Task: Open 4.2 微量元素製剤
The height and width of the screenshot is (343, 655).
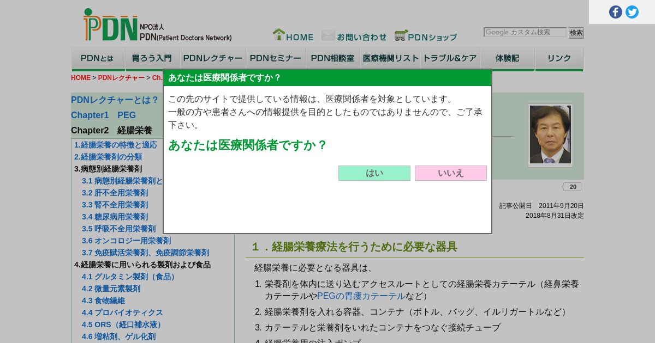Action: [111, 289]
